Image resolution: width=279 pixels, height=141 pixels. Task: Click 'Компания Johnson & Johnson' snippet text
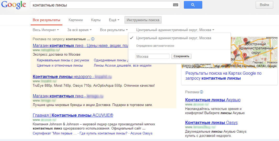point(94,126)
